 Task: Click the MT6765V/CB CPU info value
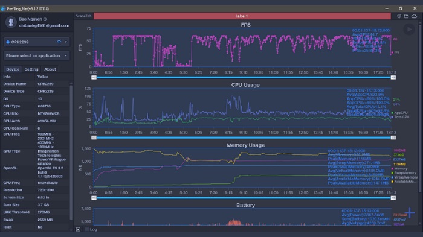48,113
